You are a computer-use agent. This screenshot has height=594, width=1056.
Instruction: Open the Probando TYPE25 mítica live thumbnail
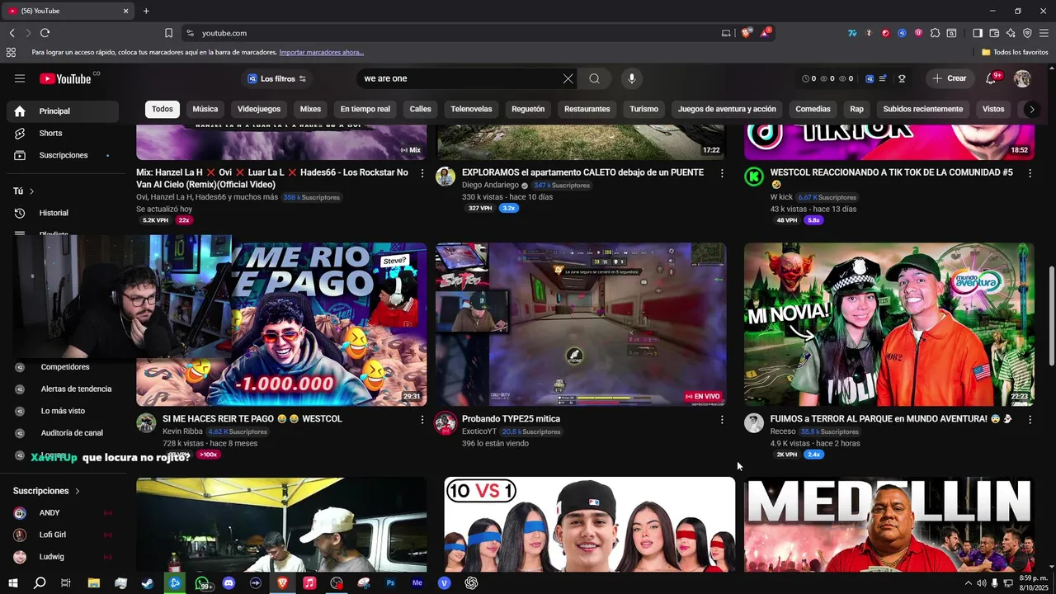581,324
